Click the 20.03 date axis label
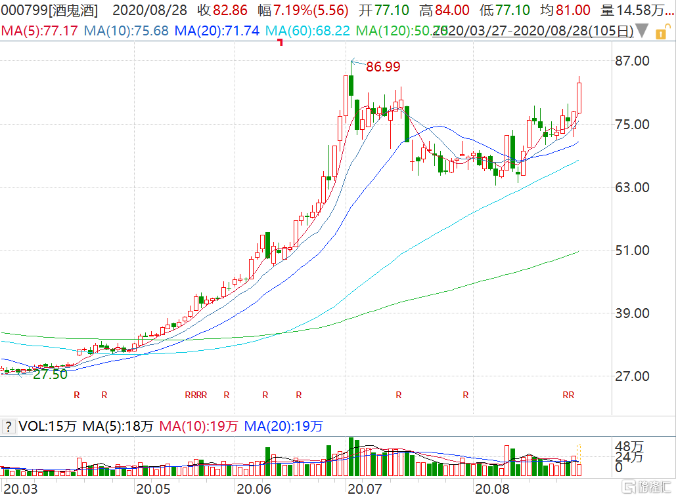 pyautogui.click(x=20, y=489)
